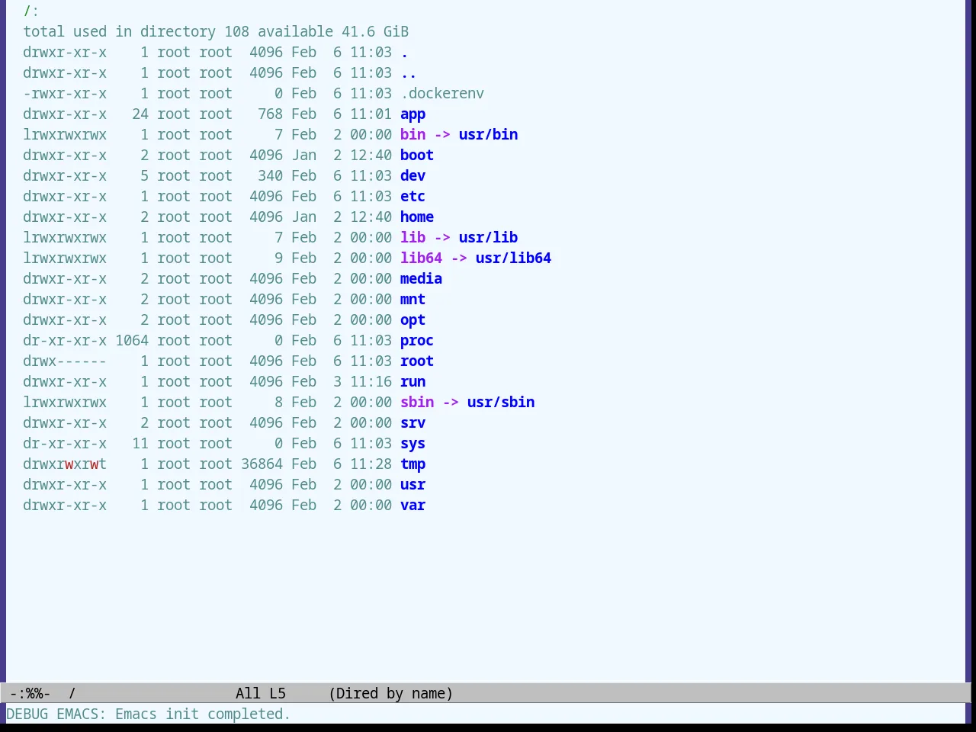The height and width of the screenshot is (732, 976).
Task: Click the single-dot current directory entry
Action: point(404,53)
